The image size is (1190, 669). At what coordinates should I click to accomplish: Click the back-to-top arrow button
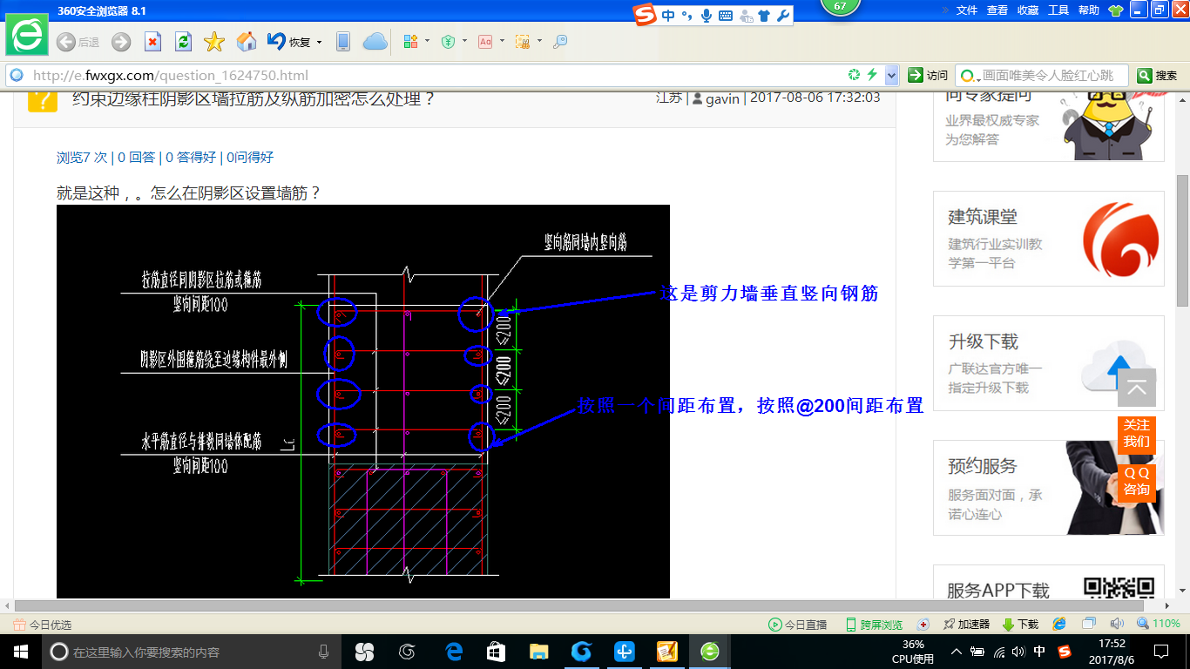(x=1137, y=388)
